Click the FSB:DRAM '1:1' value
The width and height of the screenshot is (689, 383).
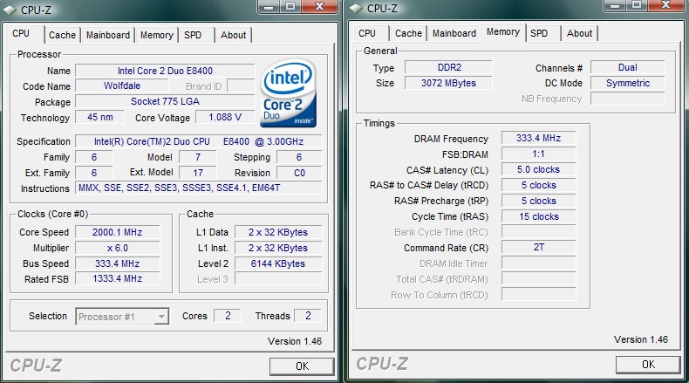[x=539, y=154]
